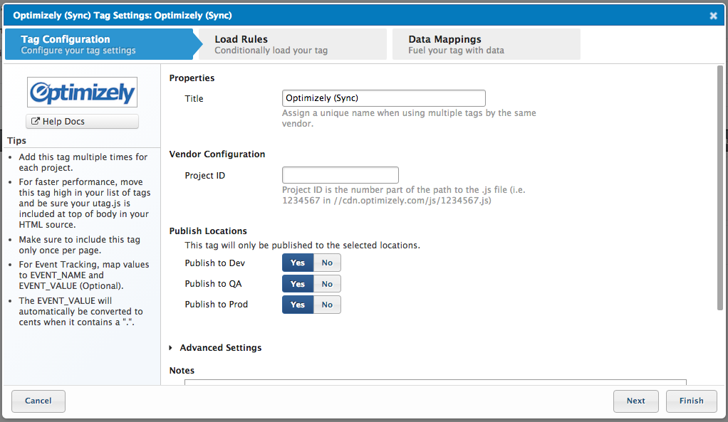Click the Notes text area
Viewport: 728px width, 422px height.
(x=435, y=383)
